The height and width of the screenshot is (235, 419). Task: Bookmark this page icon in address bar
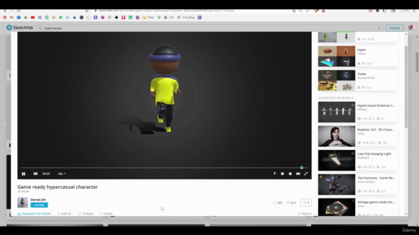(x=87, y=10)
